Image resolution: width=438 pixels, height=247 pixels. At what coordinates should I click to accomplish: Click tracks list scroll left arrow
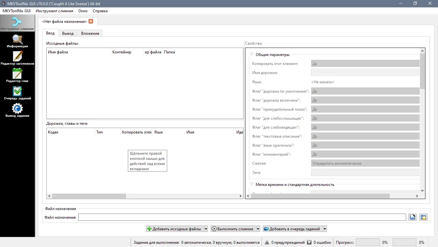click(49, 196)
